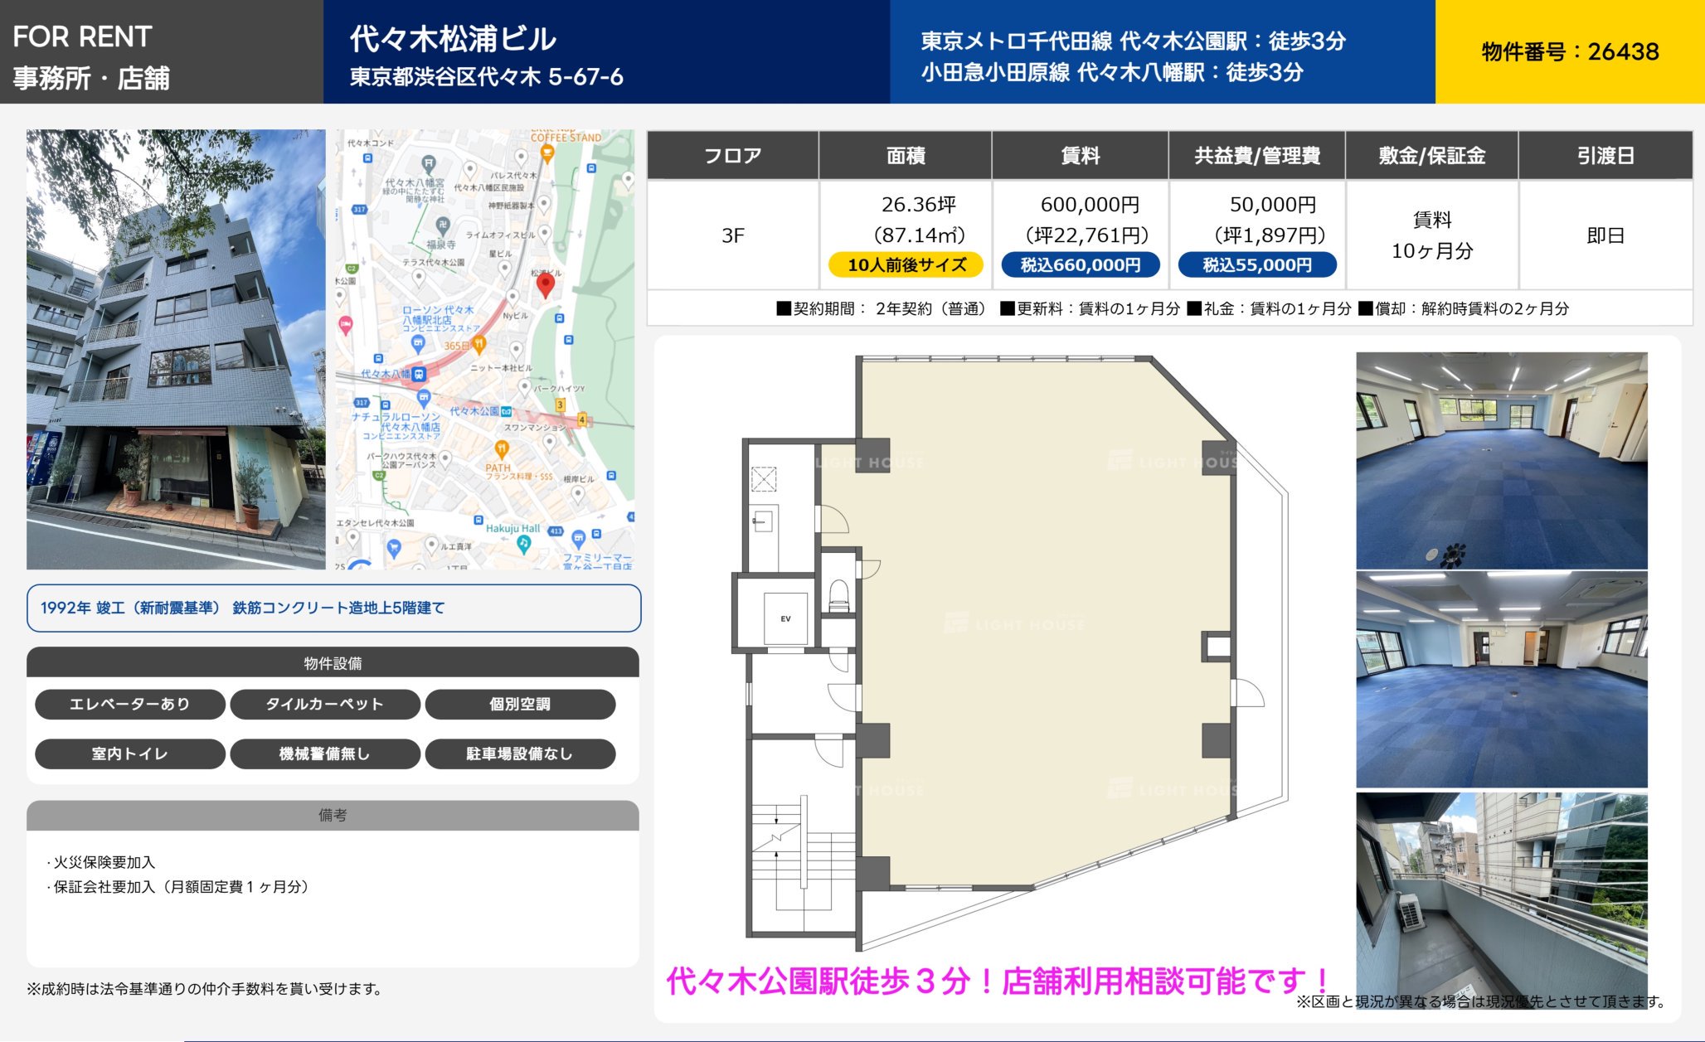1705x1042 pixels.
Task: Select the 福泉寺 temple icon on map
Action: (443, 225)
